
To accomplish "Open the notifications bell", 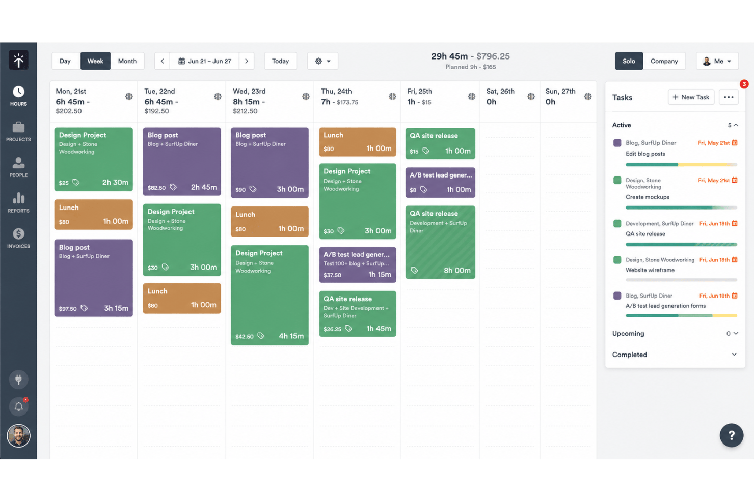I will pyautogui.click(x=18, y=406).
